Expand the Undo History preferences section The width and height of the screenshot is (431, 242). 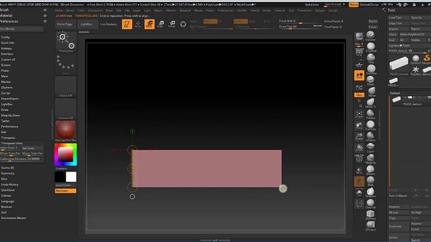click(x=10, y=184)
